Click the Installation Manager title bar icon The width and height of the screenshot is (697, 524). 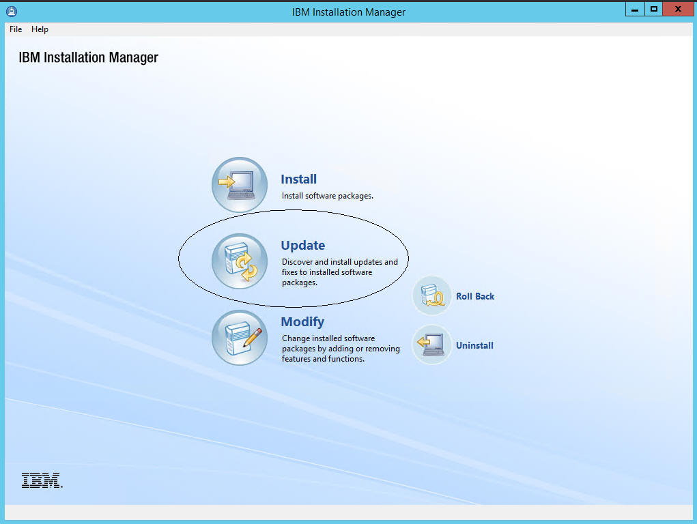pos(12,11)
